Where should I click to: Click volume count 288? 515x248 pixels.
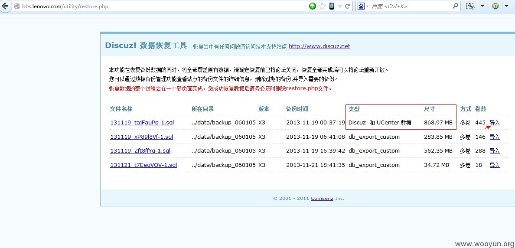(x=480, y=151)
